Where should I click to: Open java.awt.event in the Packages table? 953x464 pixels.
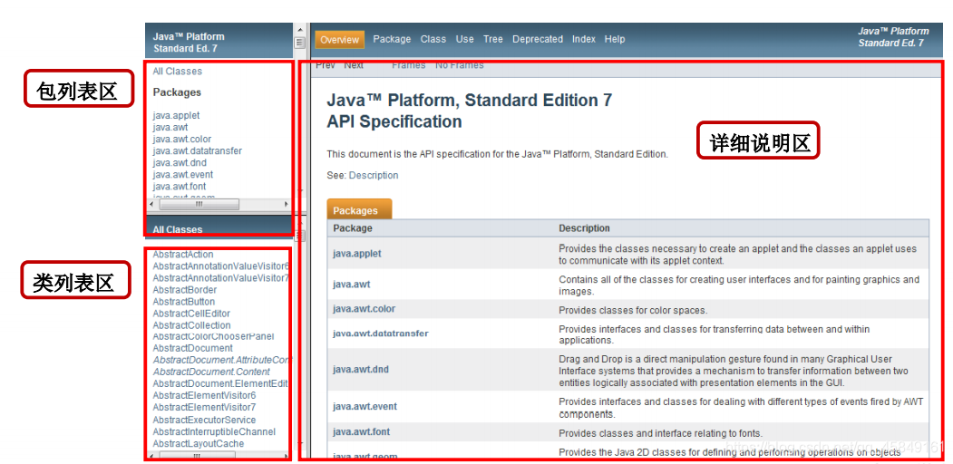pos(365,406)
